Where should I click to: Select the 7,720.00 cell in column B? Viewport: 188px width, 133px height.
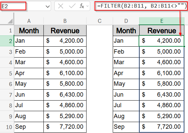tap(65, 127)
